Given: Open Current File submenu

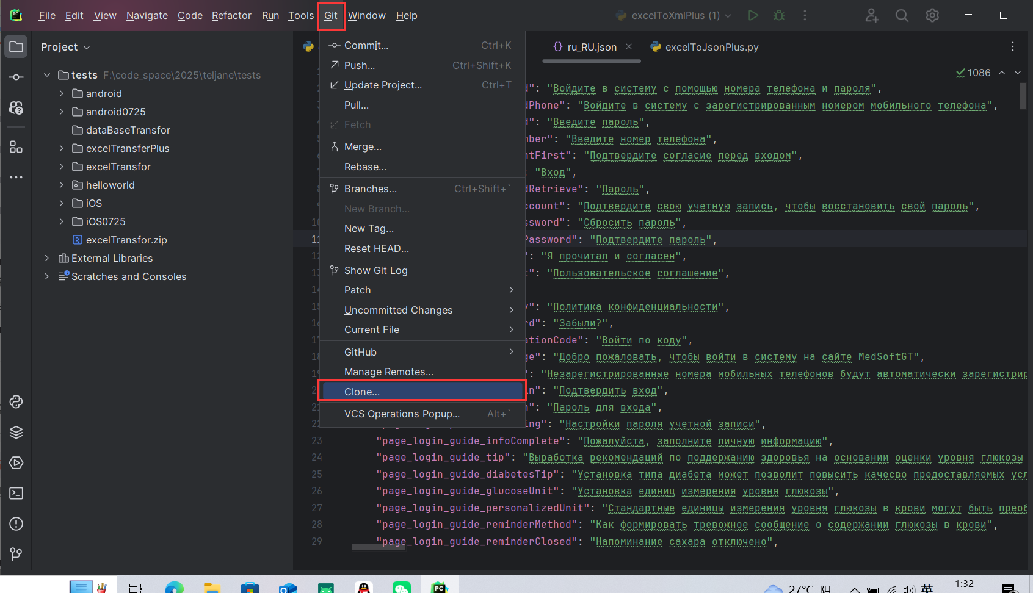Looking at the screenshot, I should pos(422,329).
